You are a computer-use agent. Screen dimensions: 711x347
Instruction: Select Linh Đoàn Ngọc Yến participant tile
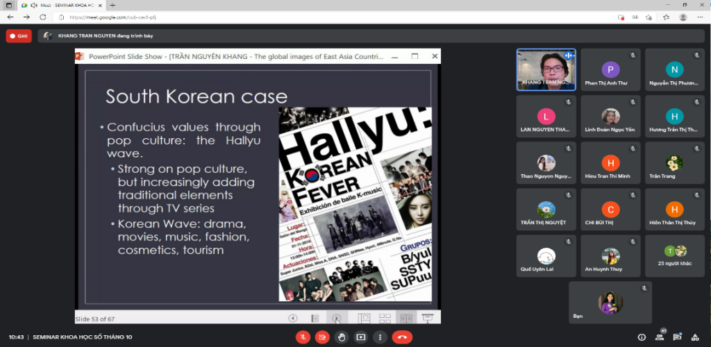click(x=610, y=117)
